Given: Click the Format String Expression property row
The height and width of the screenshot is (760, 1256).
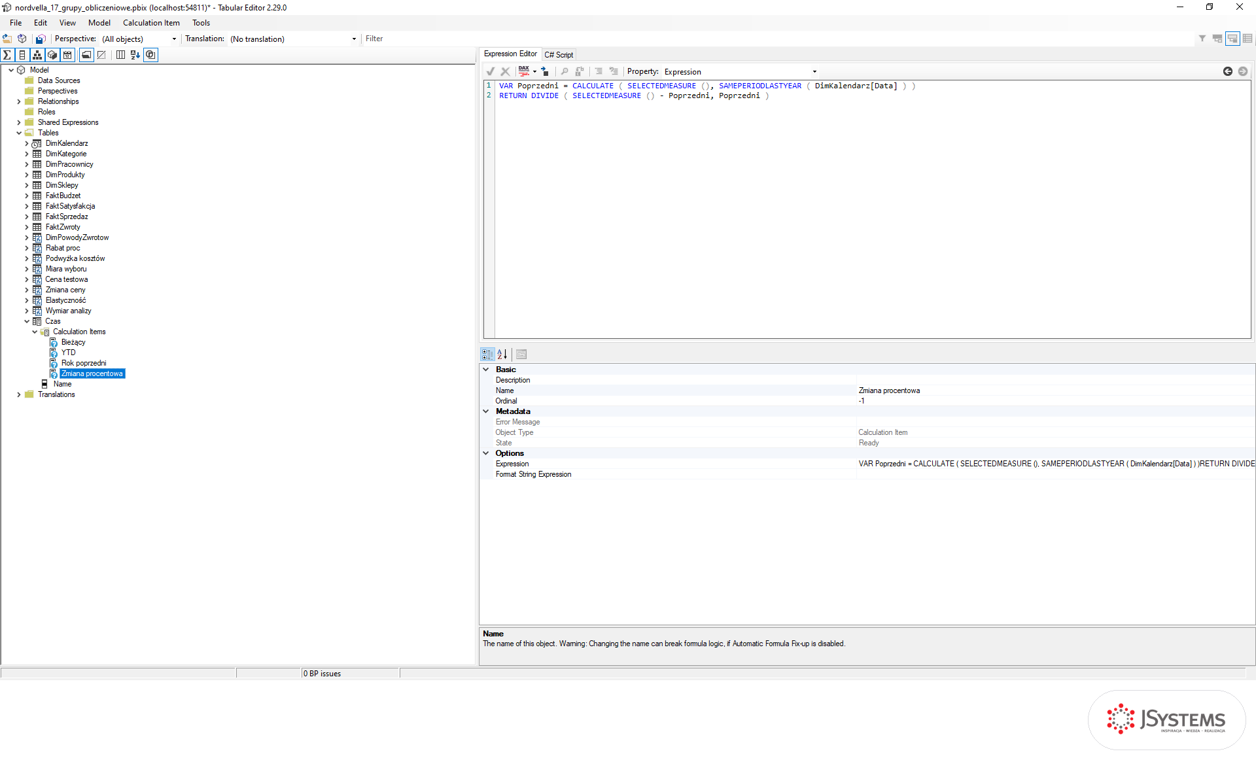Looking at the screenshot, I should [x=867, y=474].
